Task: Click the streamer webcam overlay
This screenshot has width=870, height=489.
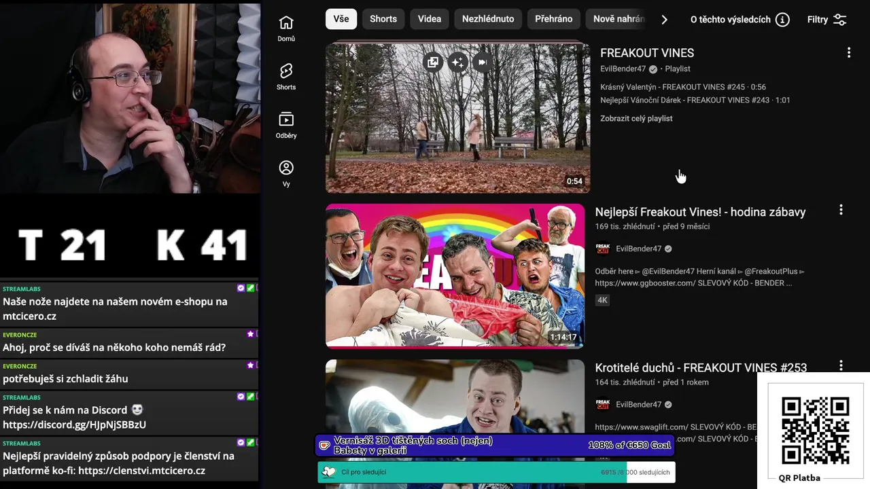Action: (130, 98)
